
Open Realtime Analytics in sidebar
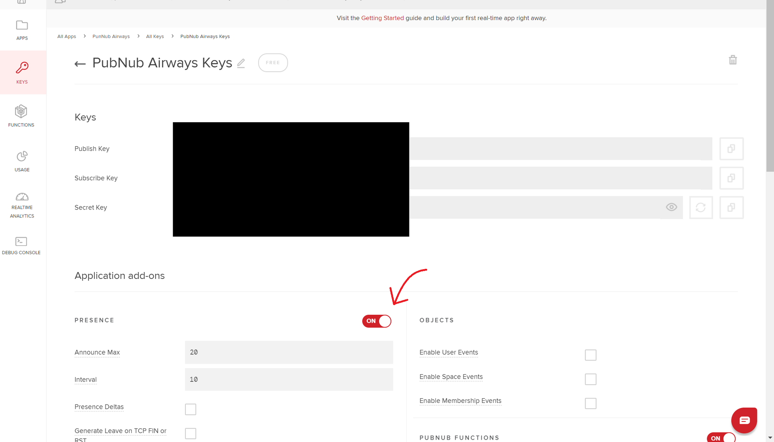click(x=22, y=205)
